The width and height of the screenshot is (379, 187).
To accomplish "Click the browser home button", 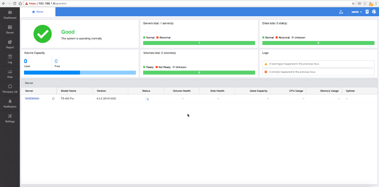I will 20,4.
